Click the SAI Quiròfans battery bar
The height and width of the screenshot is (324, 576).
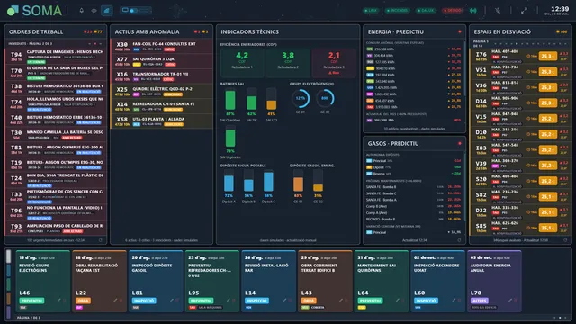[230, 99]
